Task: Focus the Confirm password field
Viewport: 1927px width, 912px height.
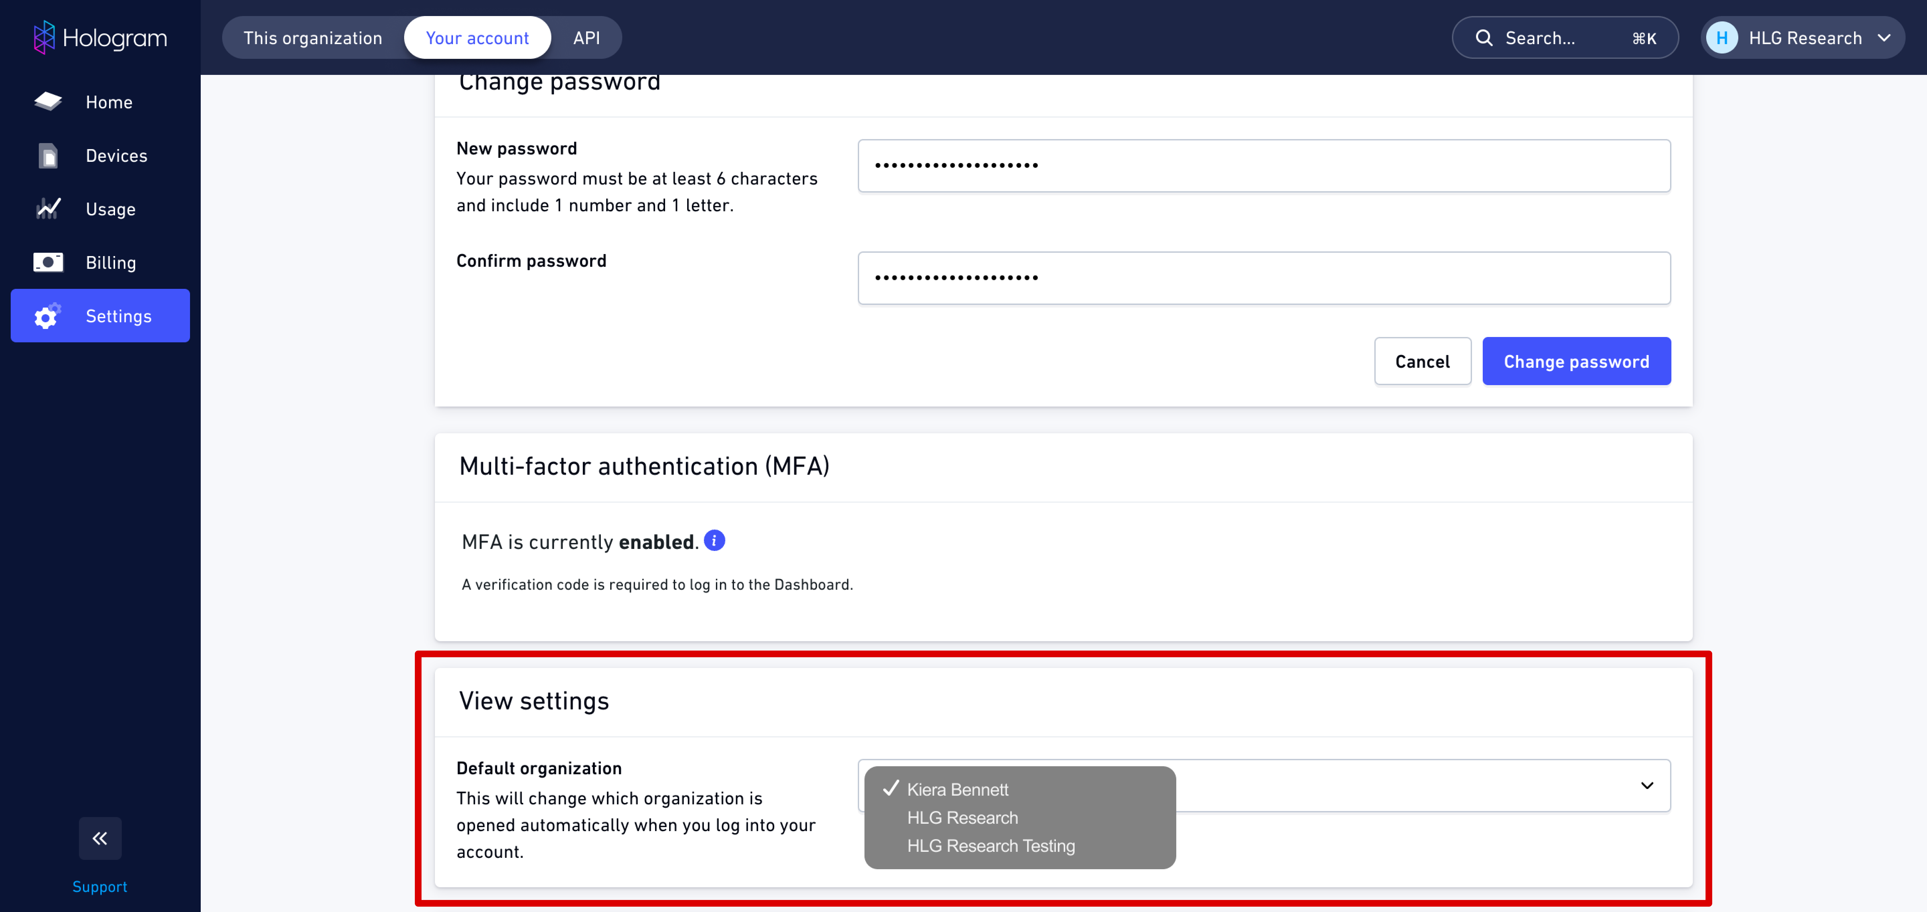Action: coord(1264,277)
